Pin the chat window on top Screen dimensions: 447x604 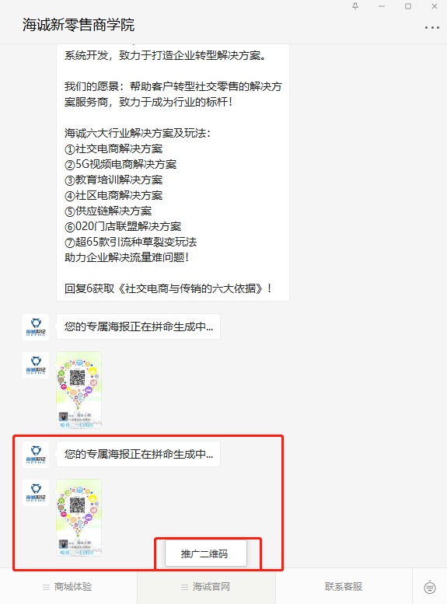pos(355,6)
